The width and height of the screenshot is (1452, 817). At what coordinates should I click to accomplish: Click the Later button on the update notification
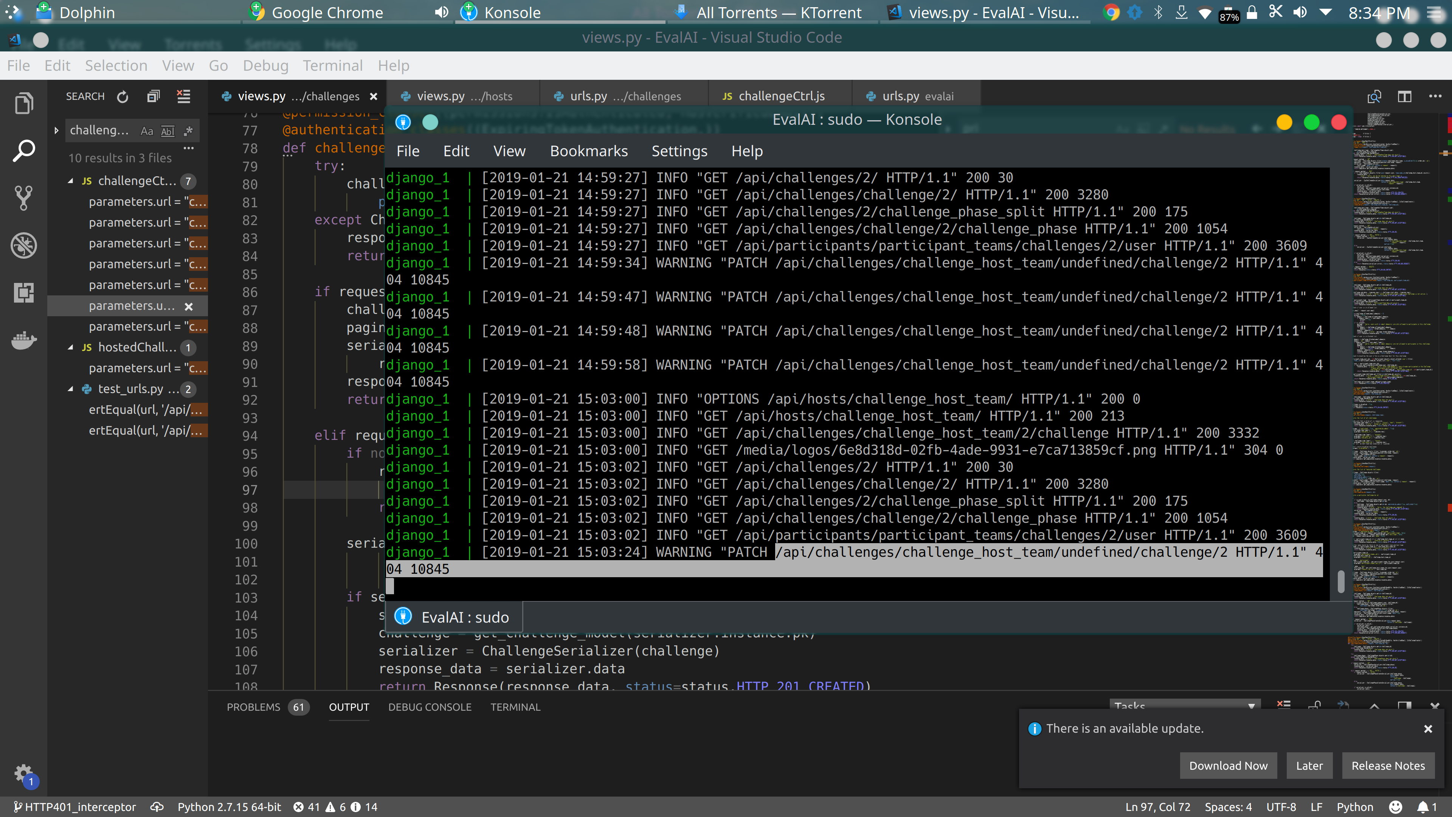(x=1309, y=765)
